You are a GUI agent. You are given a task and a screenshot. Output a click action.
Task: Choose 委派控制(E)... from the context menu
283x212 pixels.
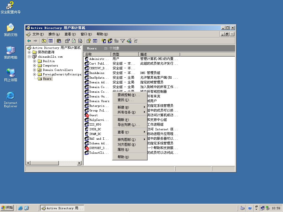130,95
